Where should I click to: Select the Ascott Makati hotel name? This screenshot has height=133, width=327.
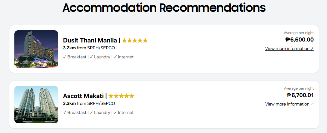tap(83, 96)
